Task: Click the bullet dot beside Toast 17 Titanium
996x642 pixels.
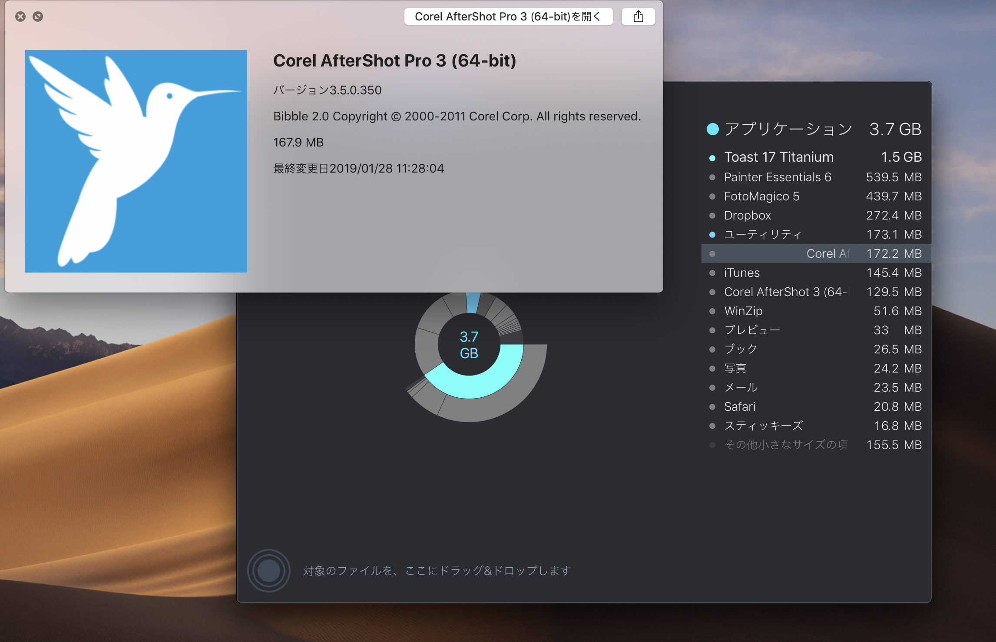Action: point(712,158)
